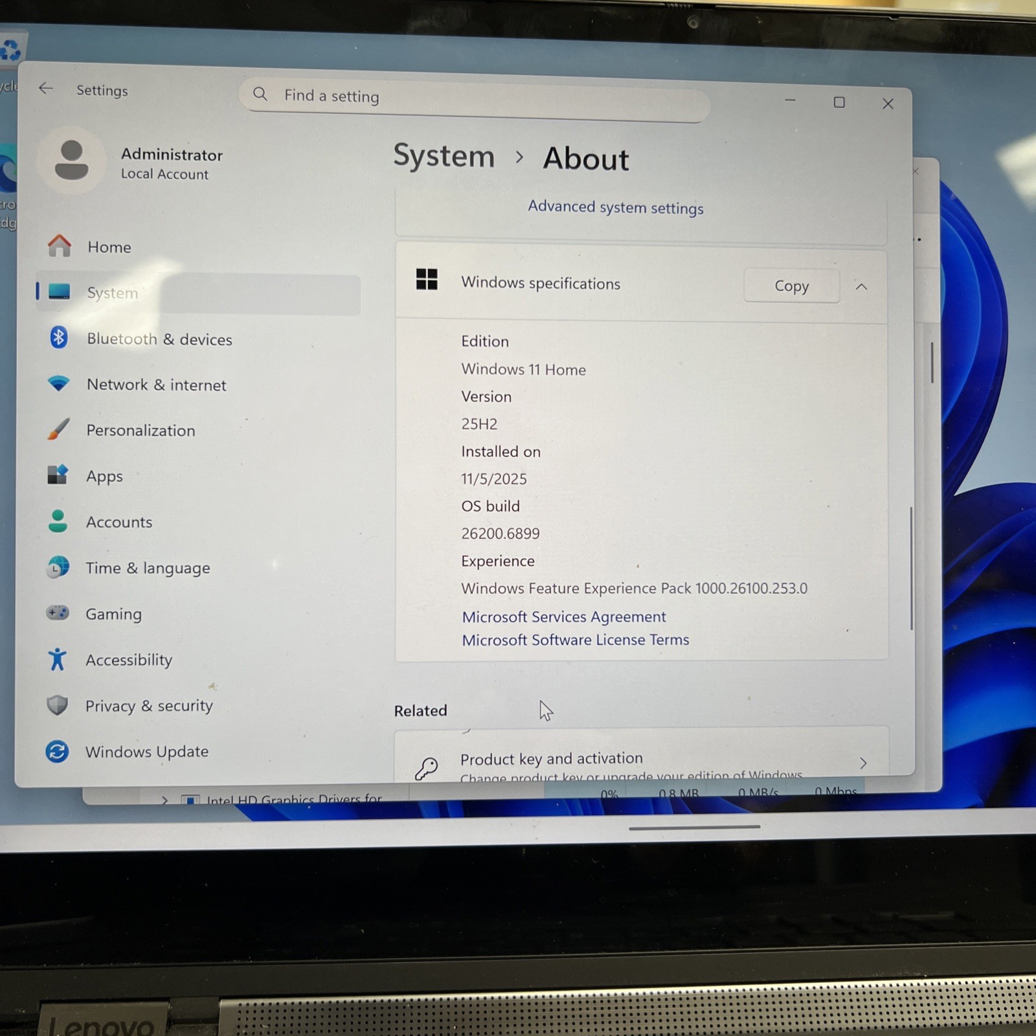This screenshot has height=1036, width=1036.
Task: Click the 25H2 version value
Action: pyautogui.click(x=479, y=424)
